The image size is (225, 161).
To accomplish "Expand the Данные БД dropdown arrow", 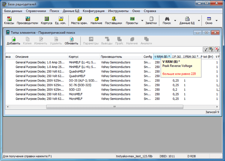I will pyautogui.click(x=199, y=20).
